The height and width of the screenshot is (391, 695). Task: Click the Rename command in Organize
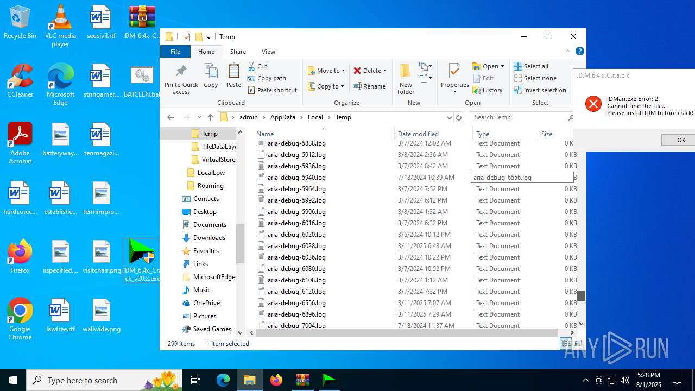[x=369, y=86]
